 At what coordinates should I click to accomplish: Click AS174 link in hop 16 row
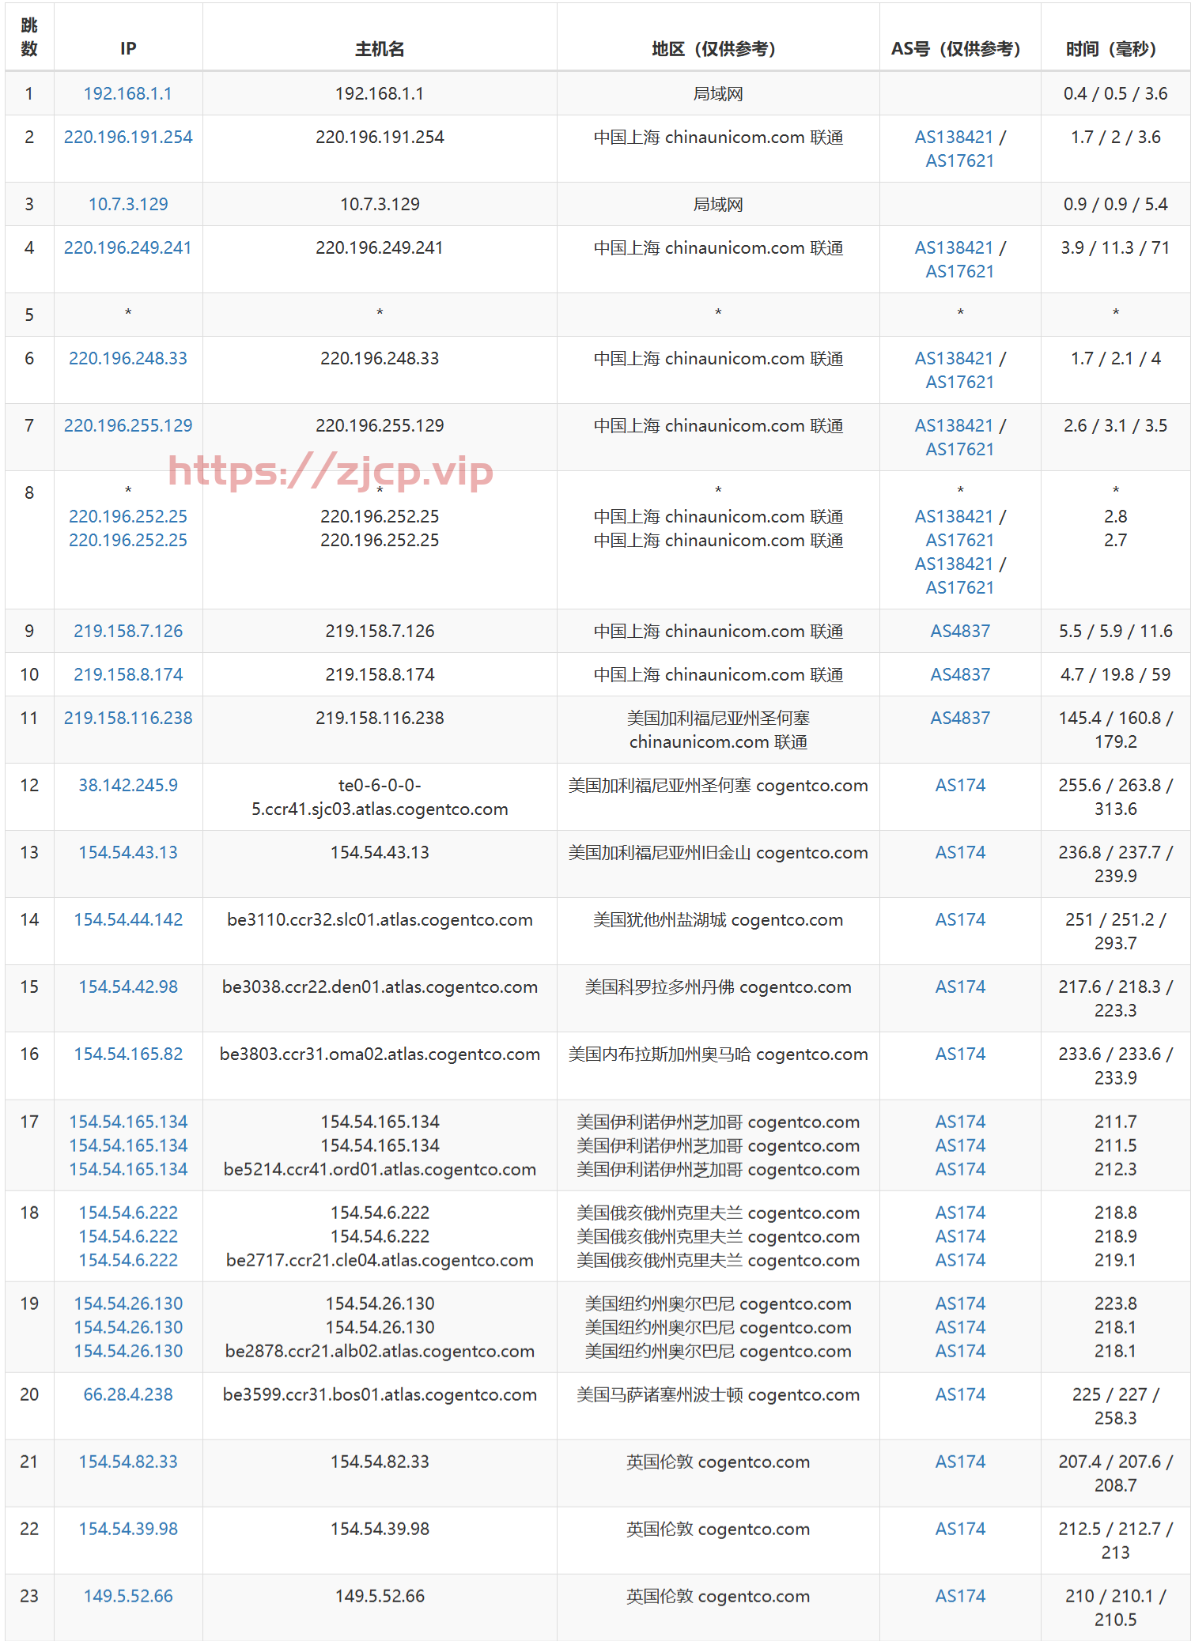click(960, 1054)
